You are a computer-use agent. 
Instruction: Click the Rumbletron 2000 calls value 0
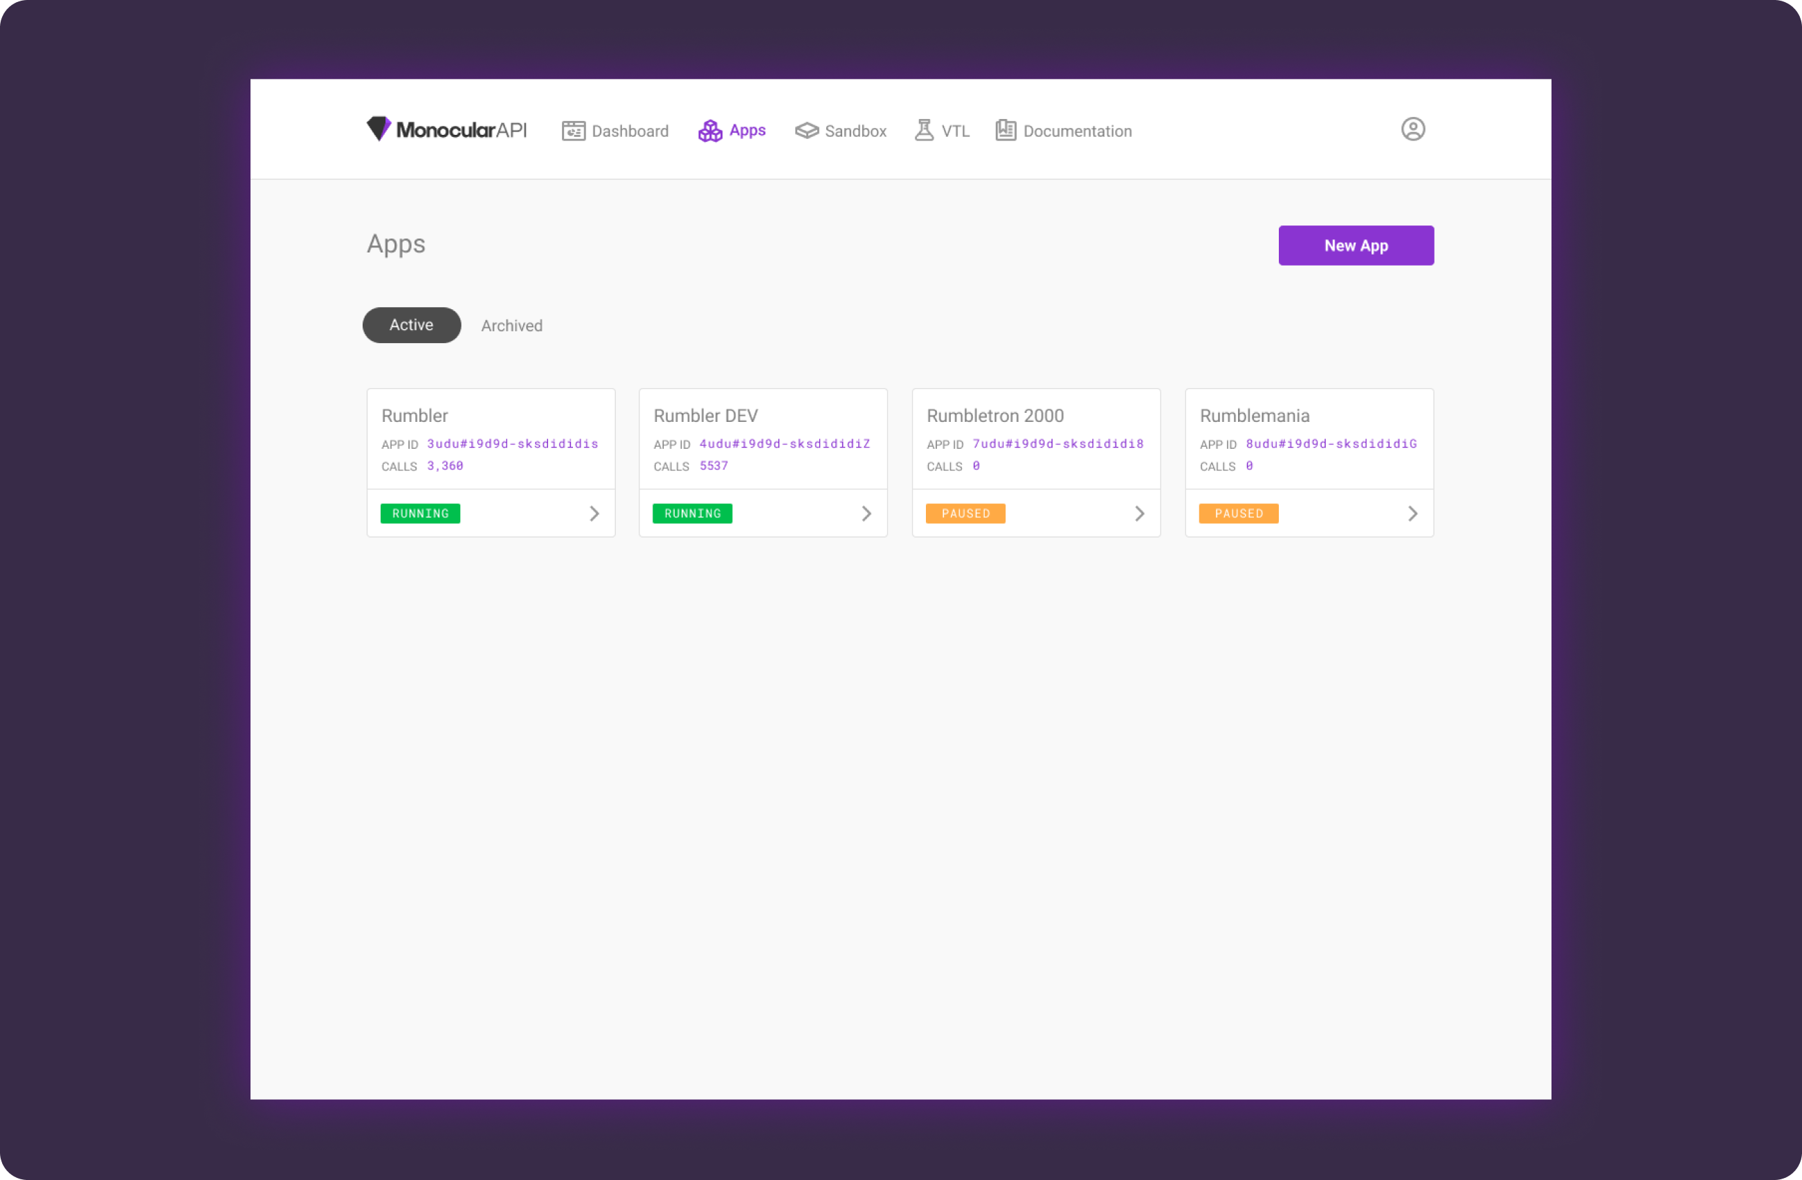click(x=976, y=466)
